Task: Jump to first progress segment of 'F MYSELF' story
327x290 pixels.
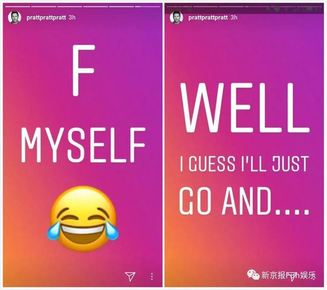Action: coord(18,7)
